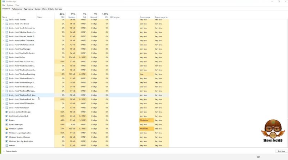Sort processes by Disk column header
The width and height of the screenshot is (288, 160).
(x=82, y=15)
